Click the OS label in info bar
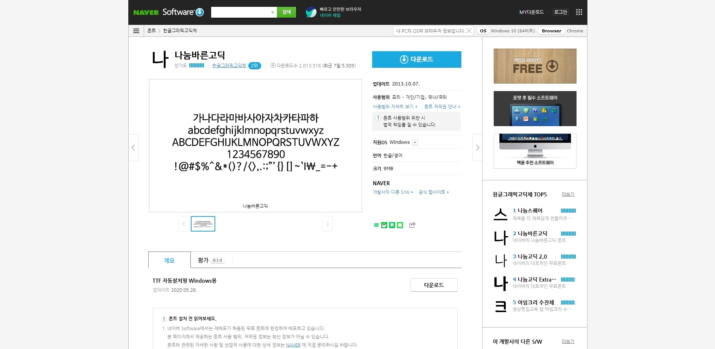The image size is (715, 349). pyautogui.click(x=483, y=31)
